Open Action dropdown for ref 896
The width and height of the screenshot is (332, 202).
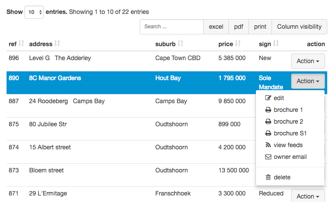click(308, 61)
